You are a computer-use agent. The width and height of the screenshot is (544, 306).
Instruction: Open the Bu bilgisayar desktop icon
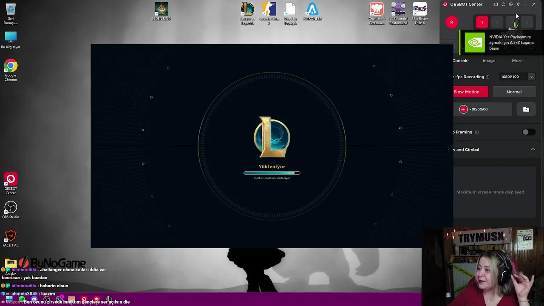(x=11, y=40)
